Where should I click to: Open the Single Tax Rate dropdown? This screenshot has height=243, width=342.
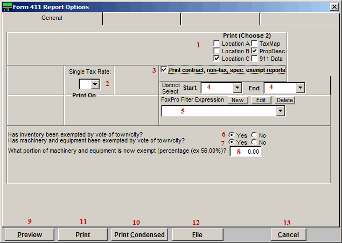point(95,84)
